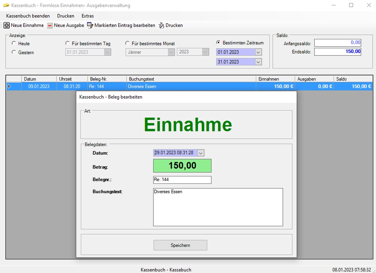Viewport: 376px width, 273px height.
Task: Open the Datum date picker in Beleg dialog
Action: pyautogui.click(x=201, y=153)
